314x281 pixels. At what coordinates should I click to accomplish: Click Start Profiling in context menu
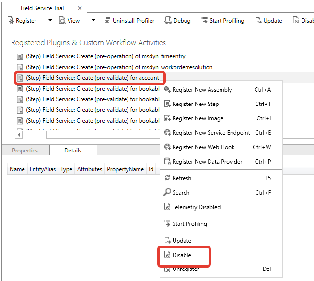[x=221, y=224]
